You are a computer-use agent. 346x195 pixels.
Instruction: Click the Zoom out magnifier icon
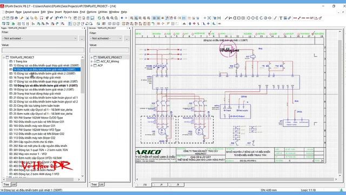(x=112, y=18)
